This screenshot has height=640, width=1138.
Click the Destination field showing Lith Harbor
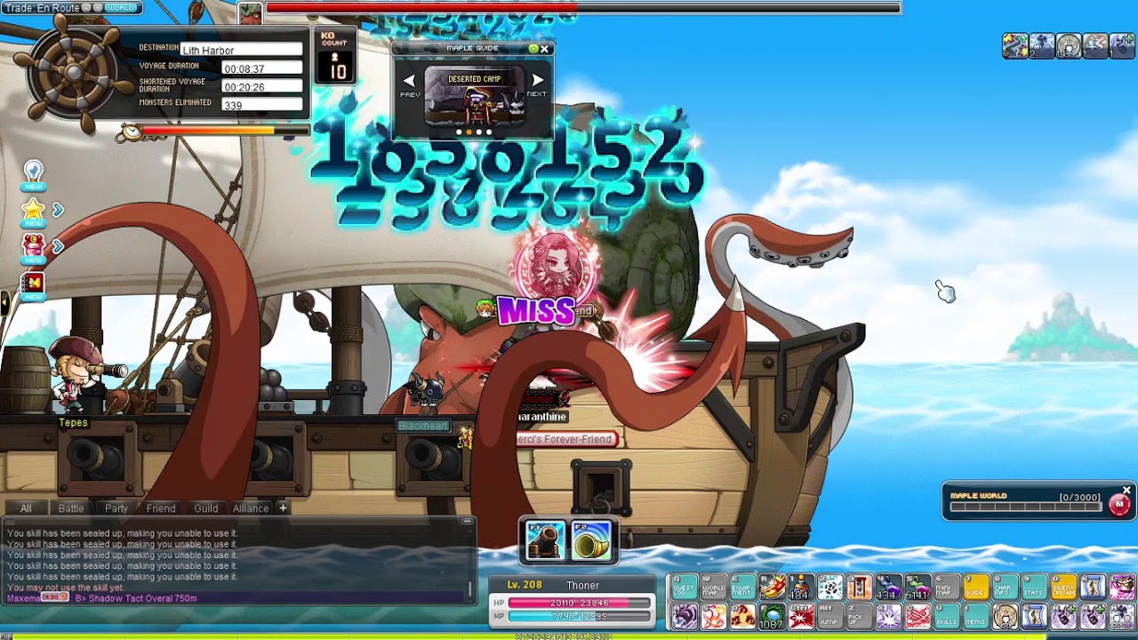(x=242, y=51)
